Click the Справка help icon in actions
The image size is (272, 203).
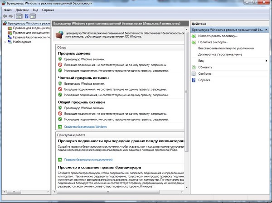click(x=194, y=80)
